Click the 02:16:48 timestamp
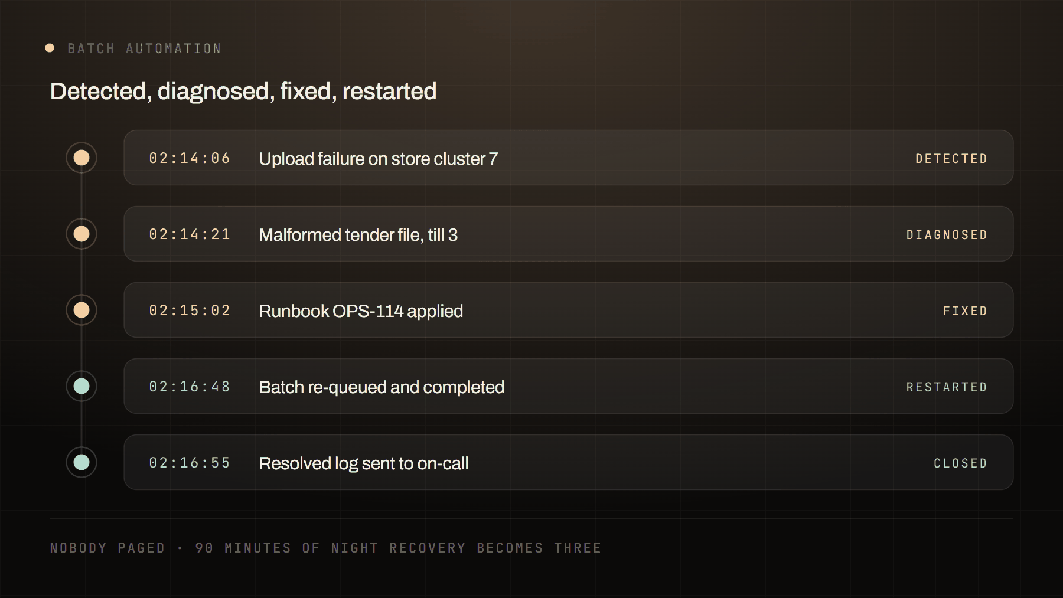This screenshot has width=1063, height=598. (190, 387)
